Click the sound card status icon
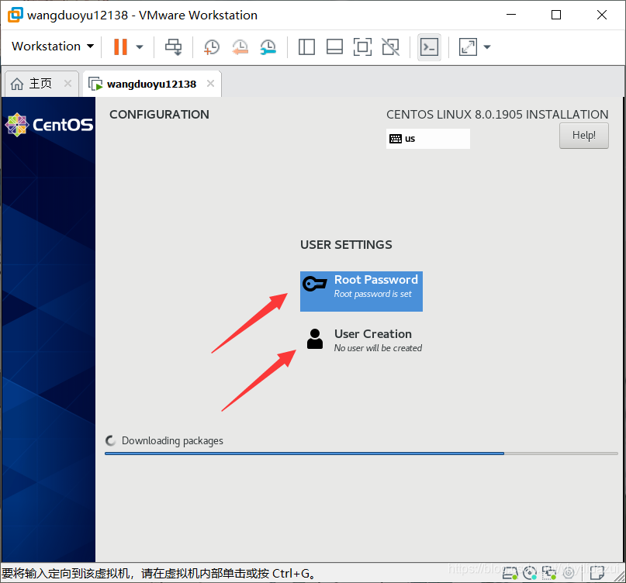Image resolution: width=626 pixels, height=583 pixels. pyautogui.click(x=569, y=574)
